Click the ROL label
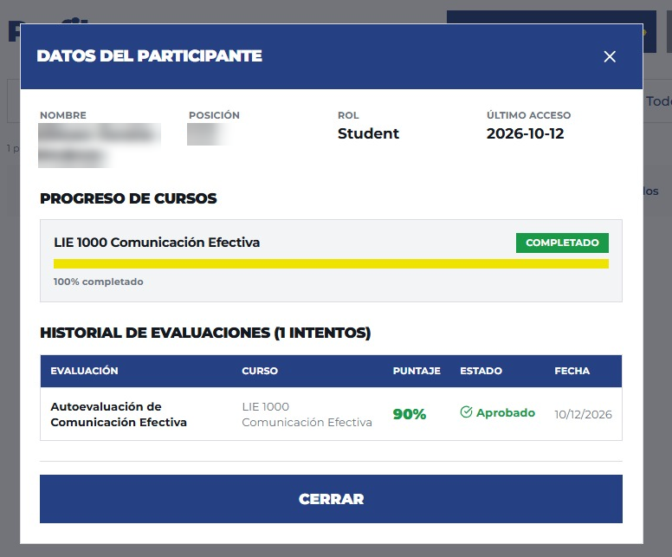This screenshot has width=672, height=557. click(x=348, y=115)
